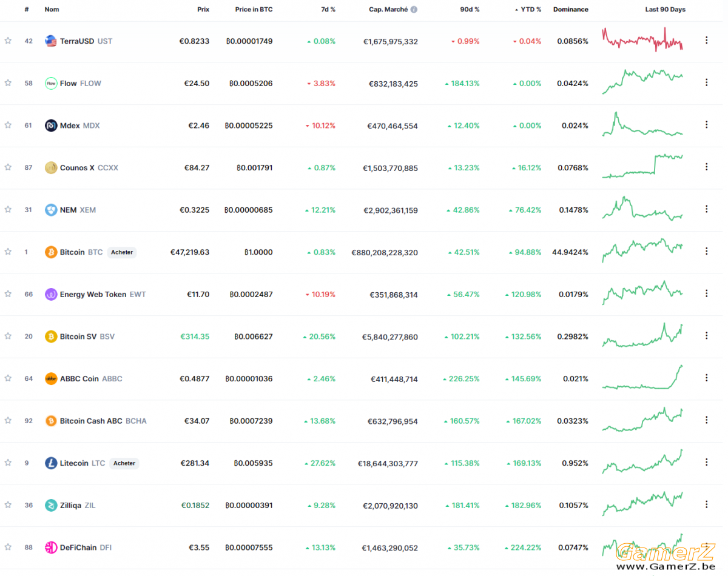Open the red TerraUSD 90-day chart
Image resolution: width=728 pixels, height=576 pixels.
coord(642,39)
